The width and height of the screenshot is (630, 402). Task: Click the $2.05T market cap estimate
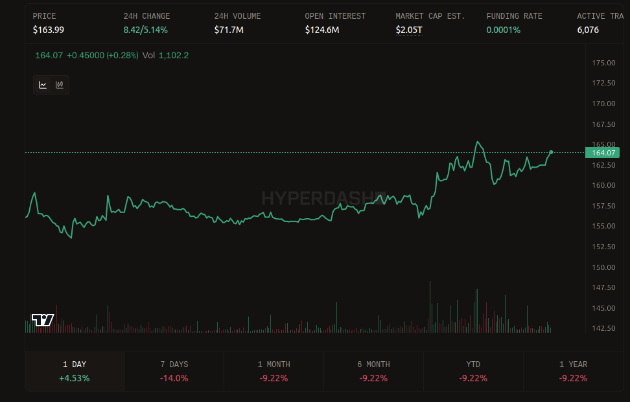click(409, 30)
